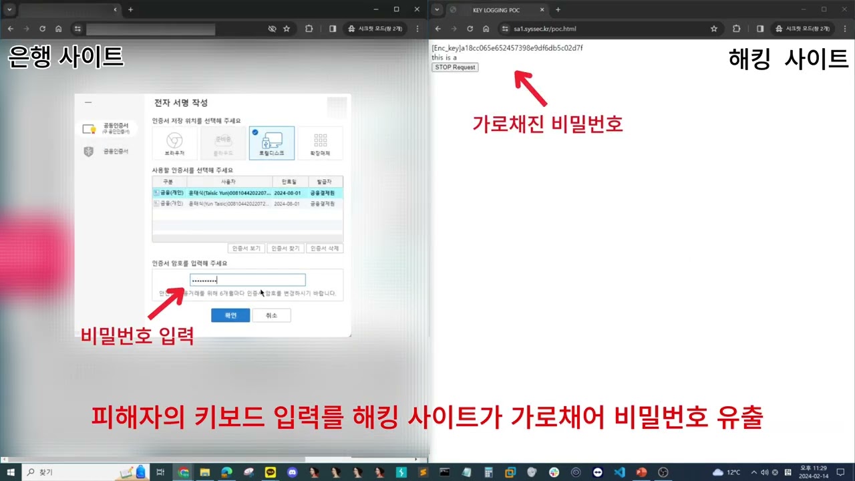Image resolution: width=855 pixels, height=481 pixels.
Task: Open Extensions puzzle icon in bank browser
Action: (x=309, y=29)
